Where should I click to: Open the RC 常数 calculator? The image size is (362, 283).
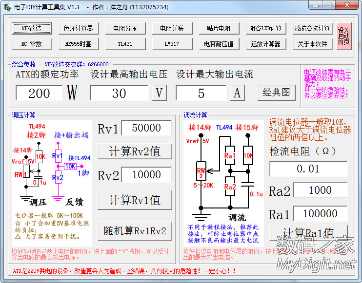pyautogui.click(x=32, y=44)
